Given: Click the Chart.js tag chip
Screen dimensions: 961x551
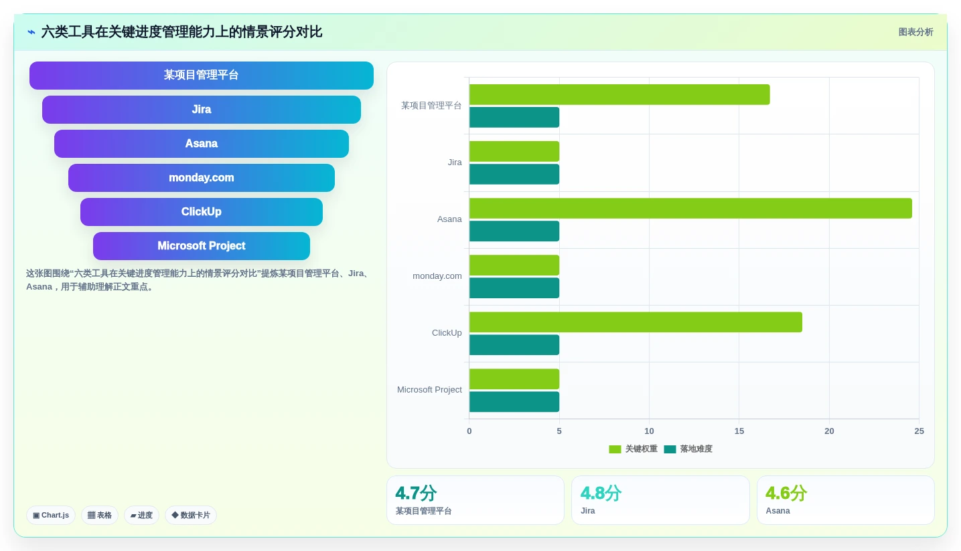Looking at the screenshot, I should coord(51,516).
